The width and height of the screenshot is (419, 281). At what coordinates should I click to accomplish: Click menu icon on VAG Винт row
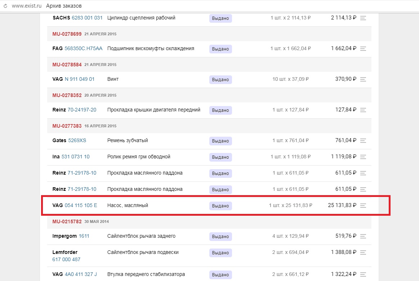(363, 79)
